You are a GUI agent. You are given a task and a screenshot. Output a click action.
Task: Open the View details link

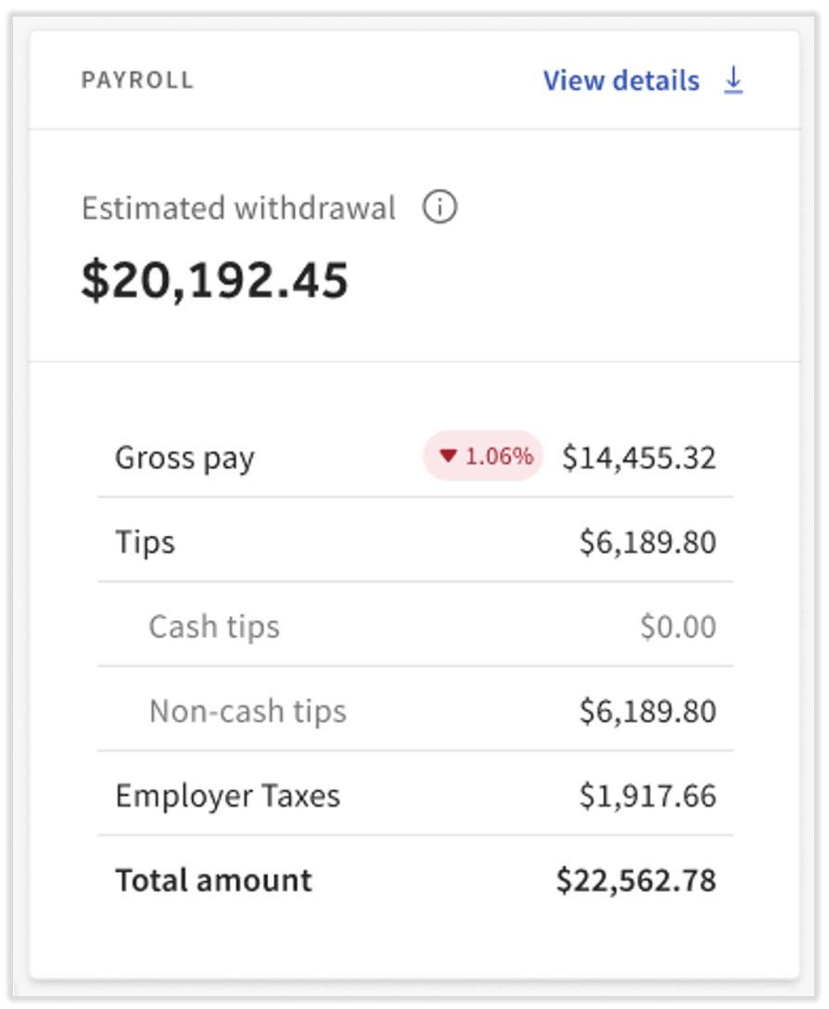click(620, 82)
